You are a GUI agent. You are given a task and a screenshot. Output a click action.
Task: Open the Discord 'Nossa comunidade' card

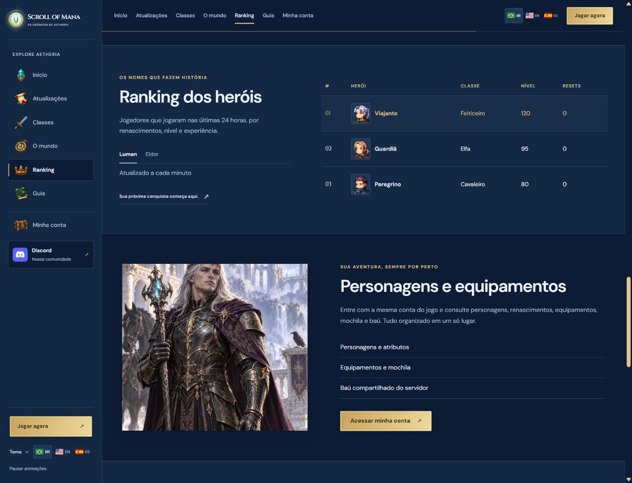51,255
